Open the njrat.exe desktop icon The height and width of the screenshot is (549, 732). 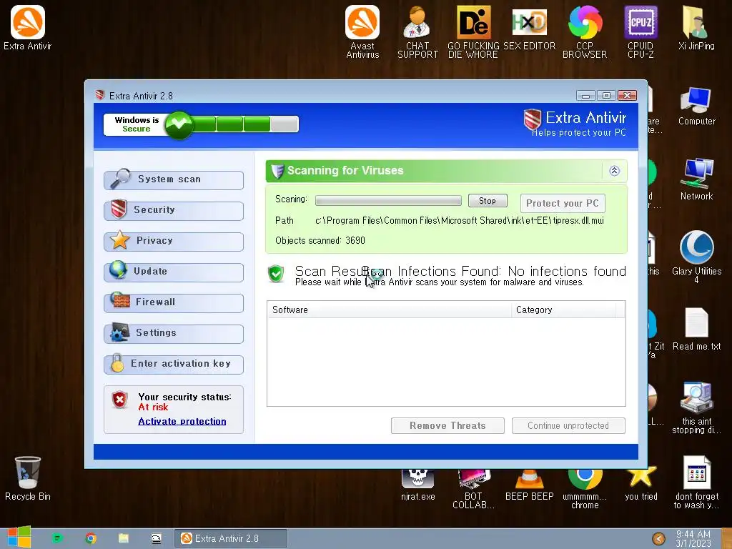417,485
